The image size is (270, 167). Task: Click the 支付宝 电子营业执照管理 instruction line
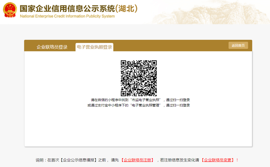coord(138,105)
